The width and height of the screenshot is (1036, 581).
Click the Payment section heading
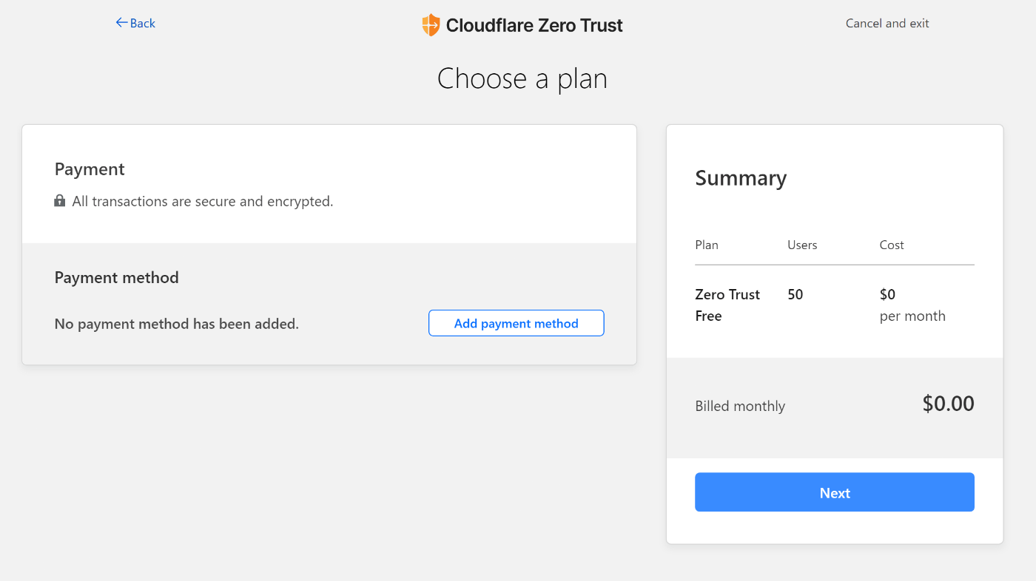(90, 169)
